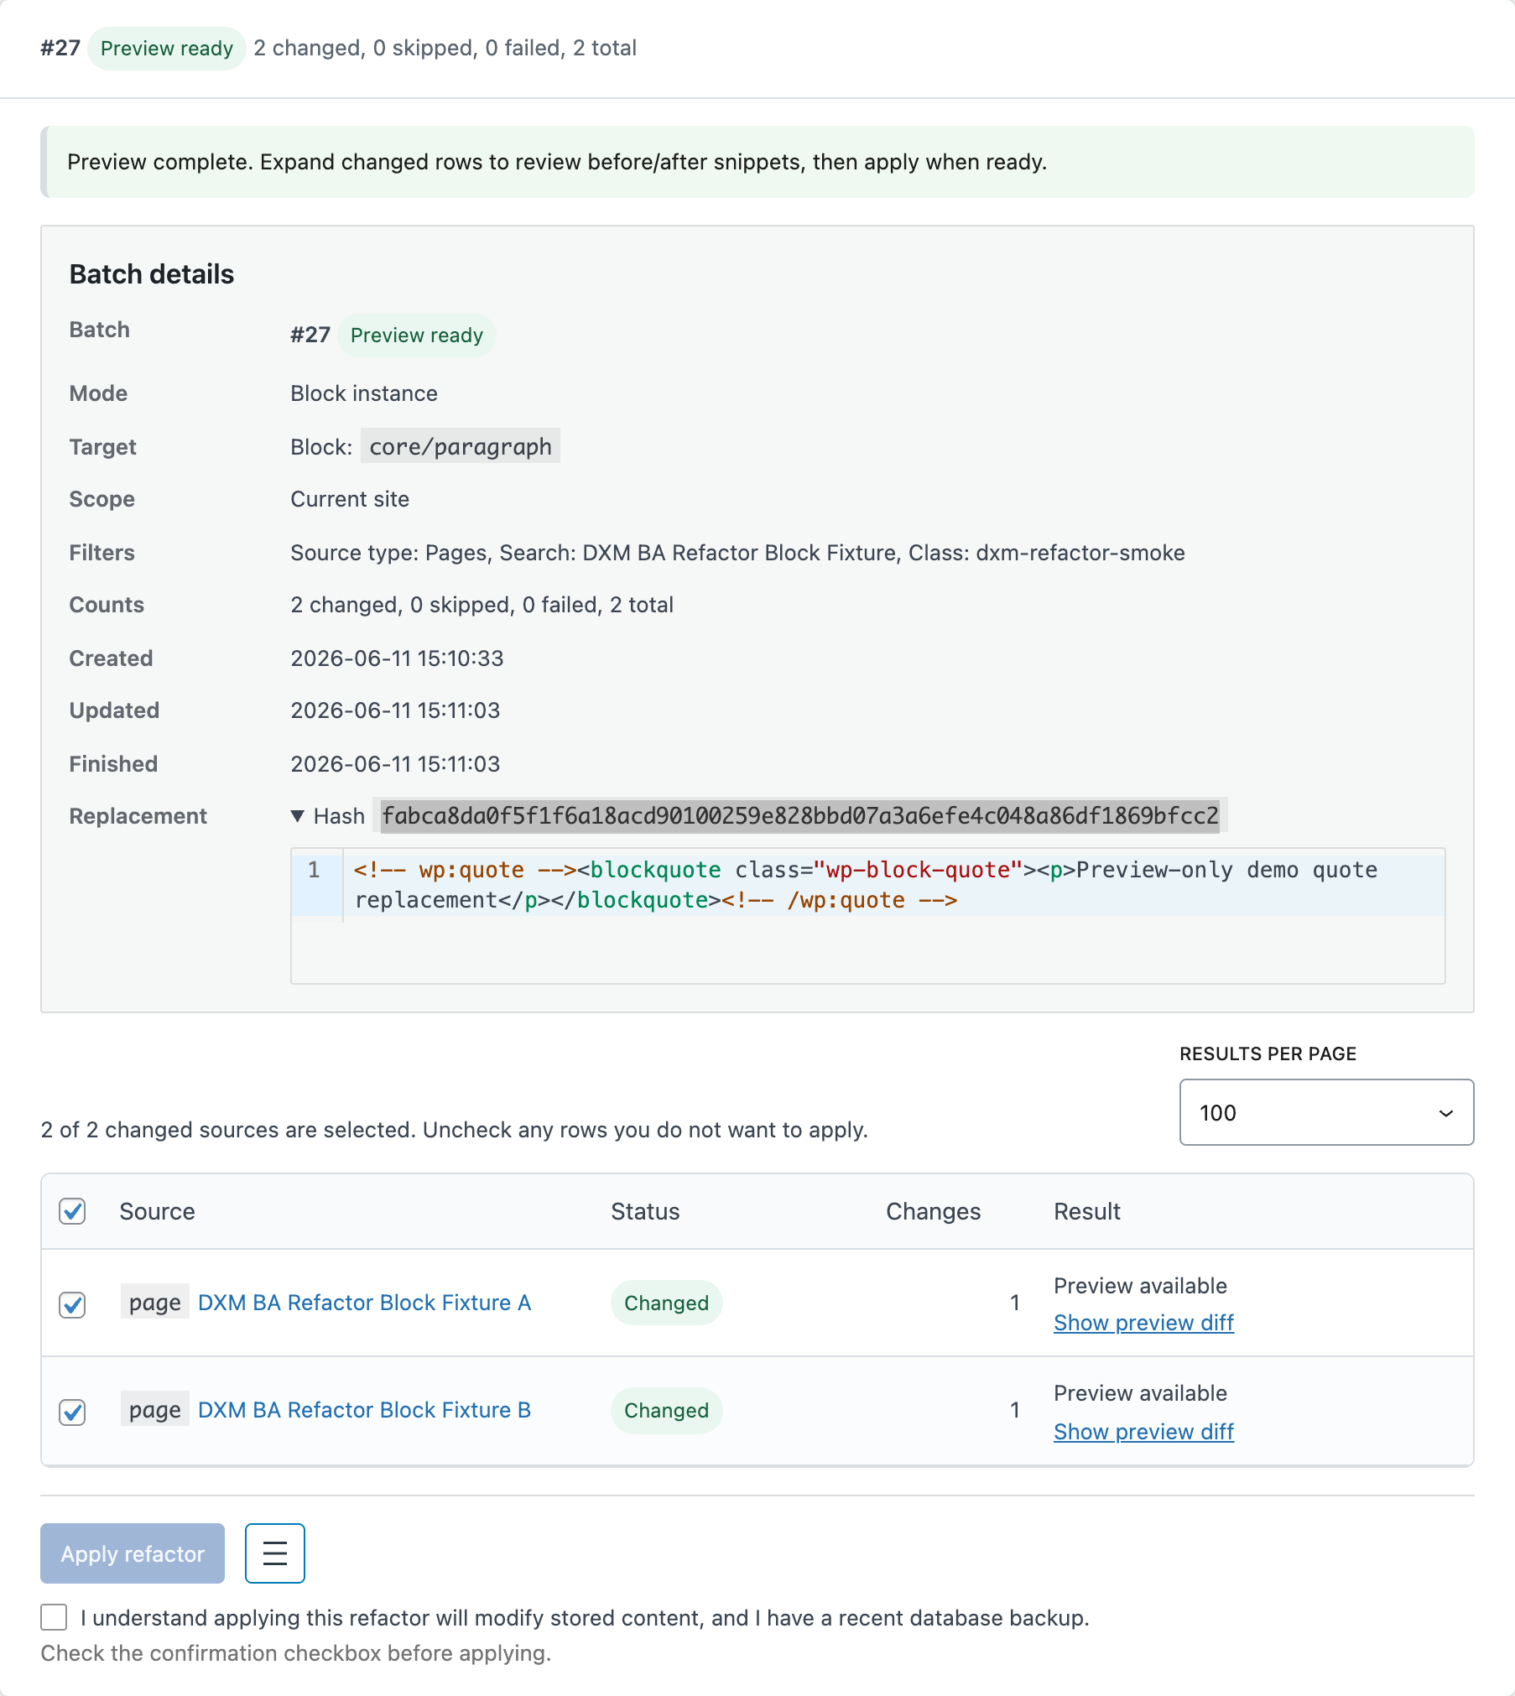Click the core/paragraph target code label
This screenshot has height=1696, width=1515.
[x=461, y=446]
